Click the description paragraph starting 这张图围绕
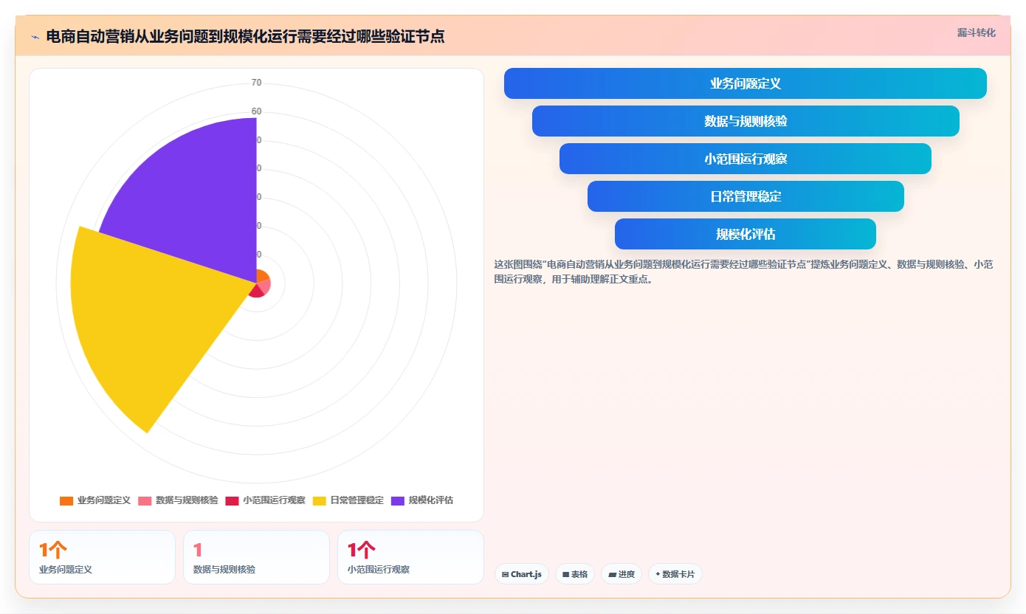The width and height of the screenshot is (1026, 614). pos(745,272)
